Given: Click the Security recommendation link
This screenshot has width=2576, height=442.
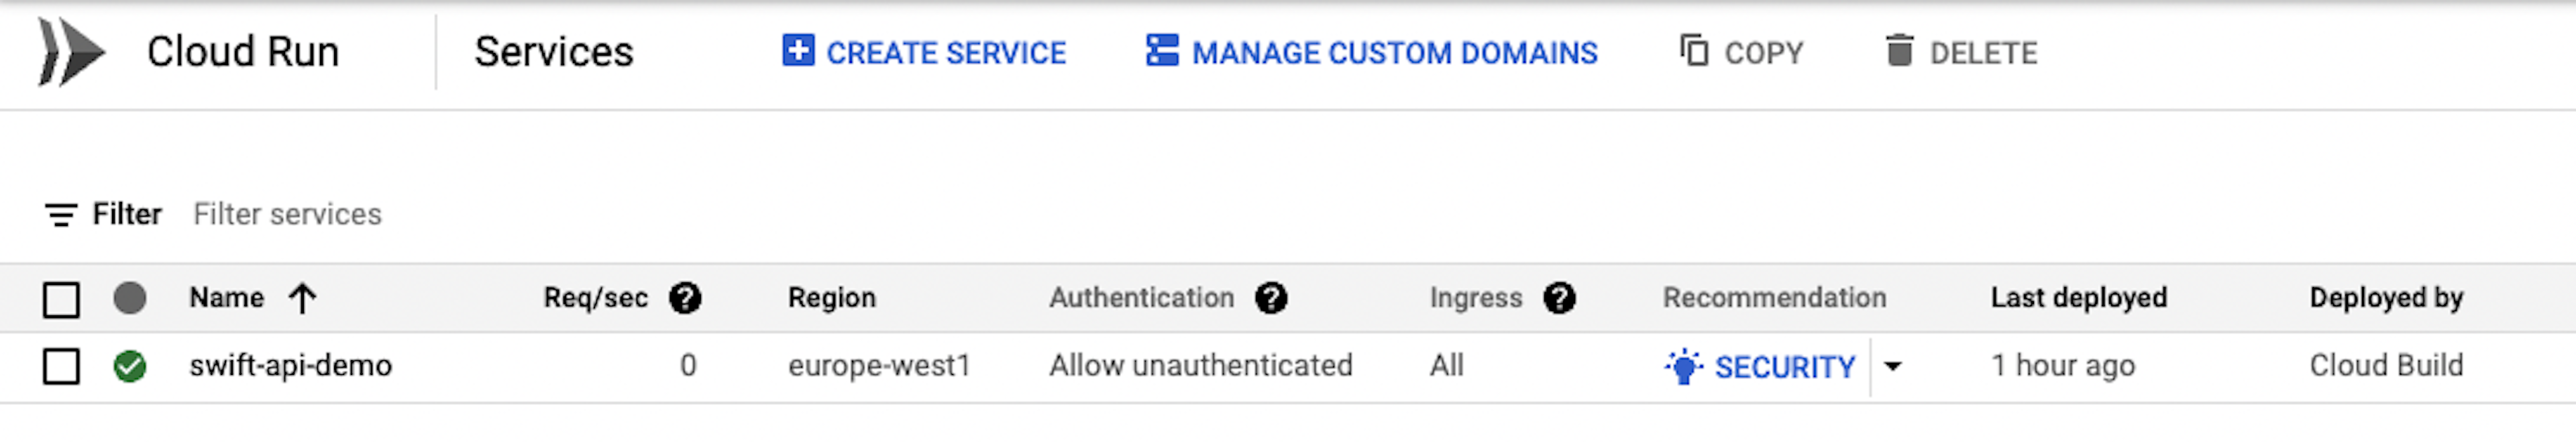Looking at the screenshot, I should [x=1784, y=367].
